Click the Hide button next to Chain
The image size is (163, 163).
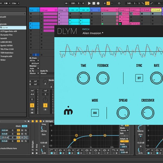coord(25,126)
